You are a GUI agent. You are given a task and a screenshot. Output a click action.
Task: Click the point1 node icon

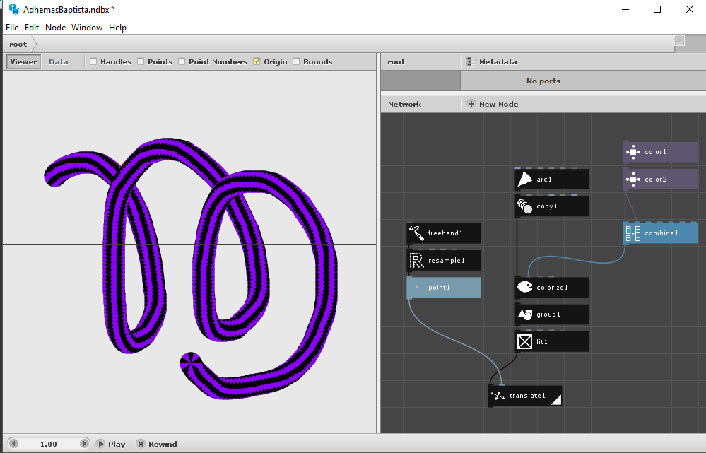tap(416, 288)
